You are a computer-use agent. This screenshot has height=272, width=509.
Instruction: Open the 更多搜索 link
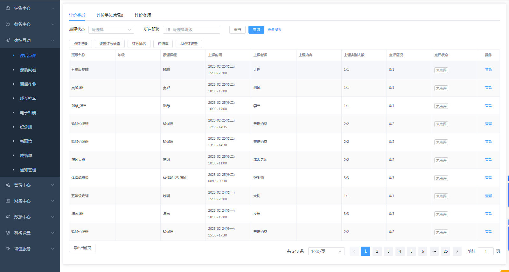point(275,30)
